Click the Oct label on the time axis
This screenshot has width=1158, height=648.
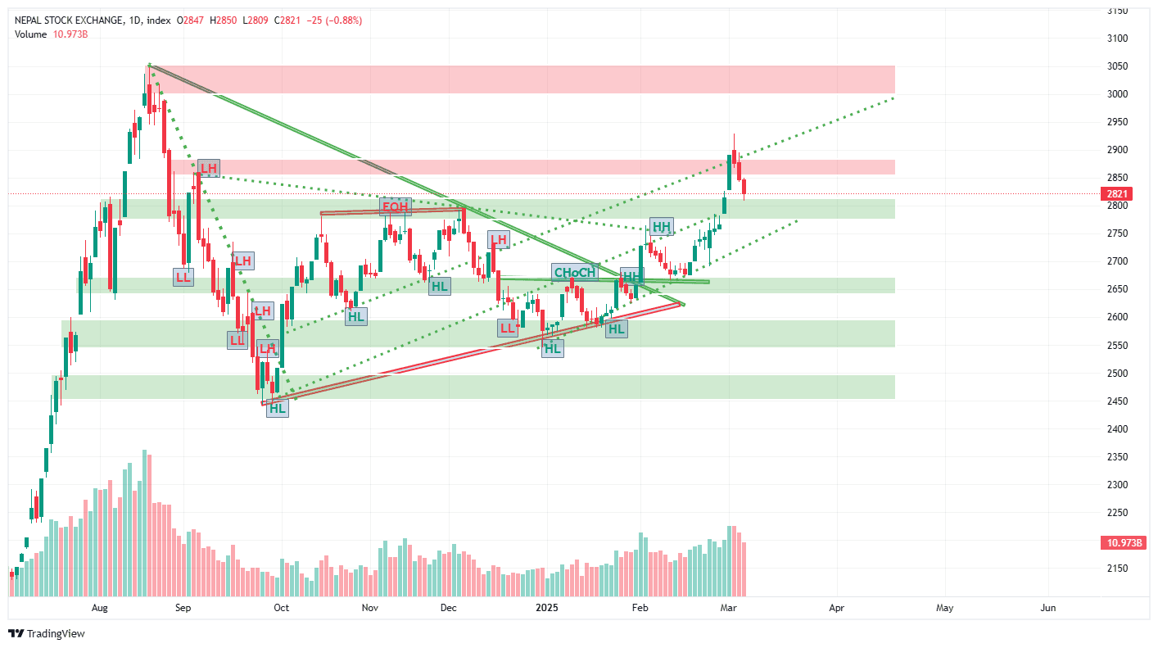tap(281, 609)
